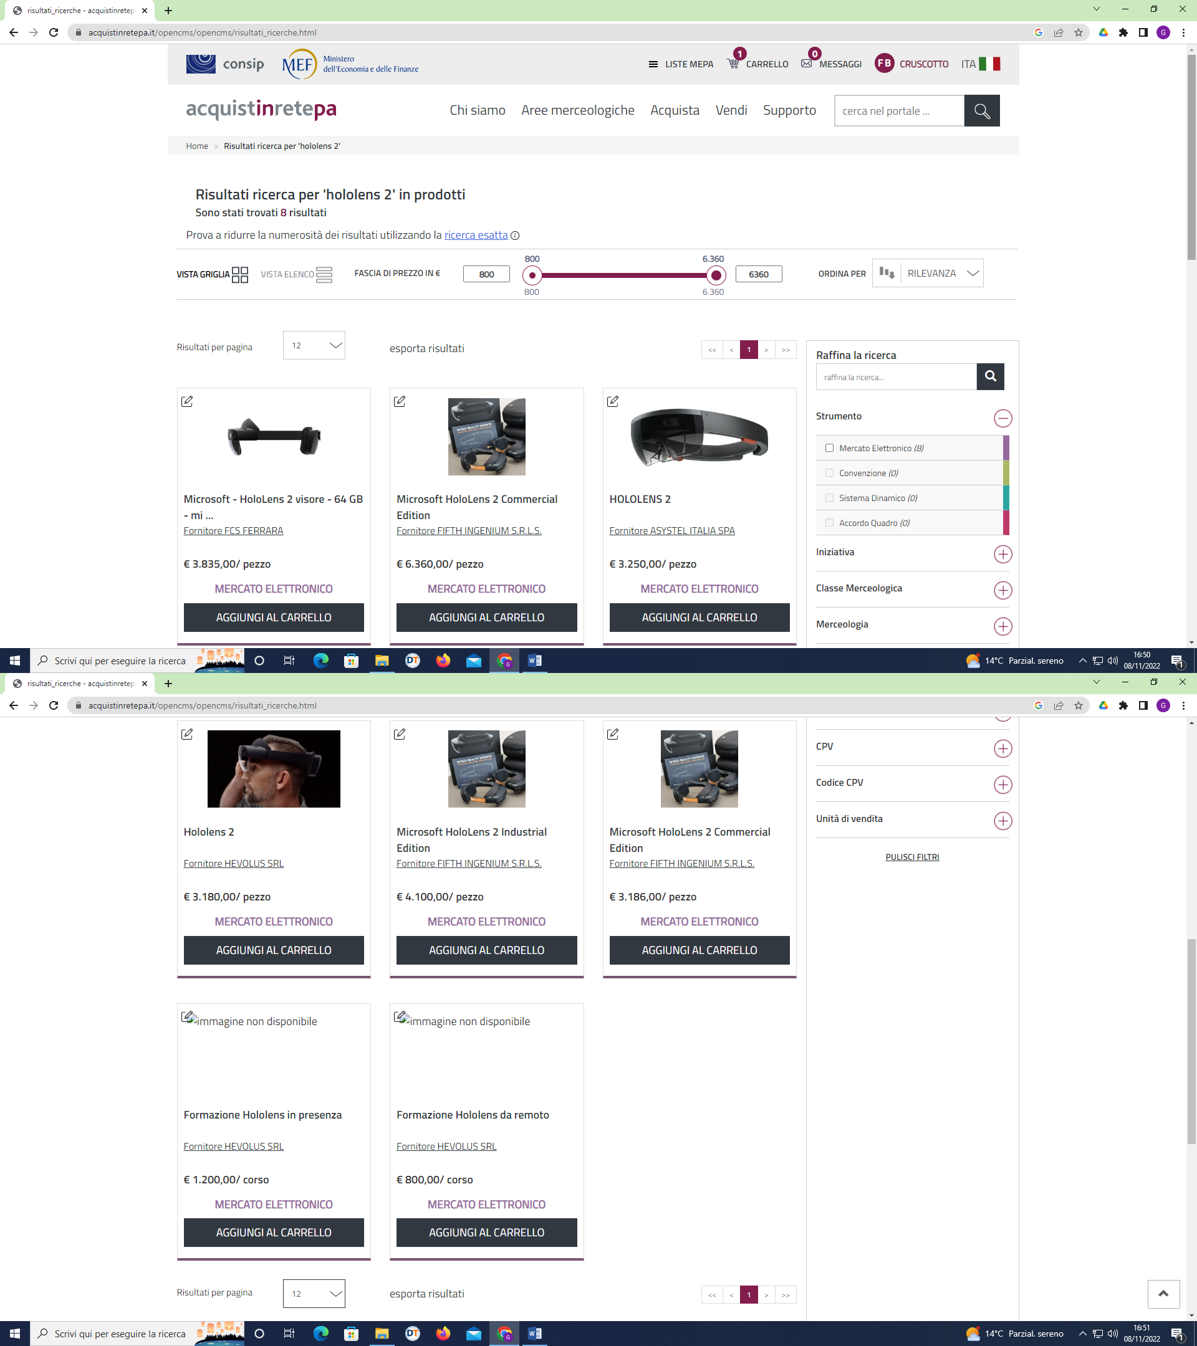Tick the Convenzione (0) checkbox

tap(829, 473)
